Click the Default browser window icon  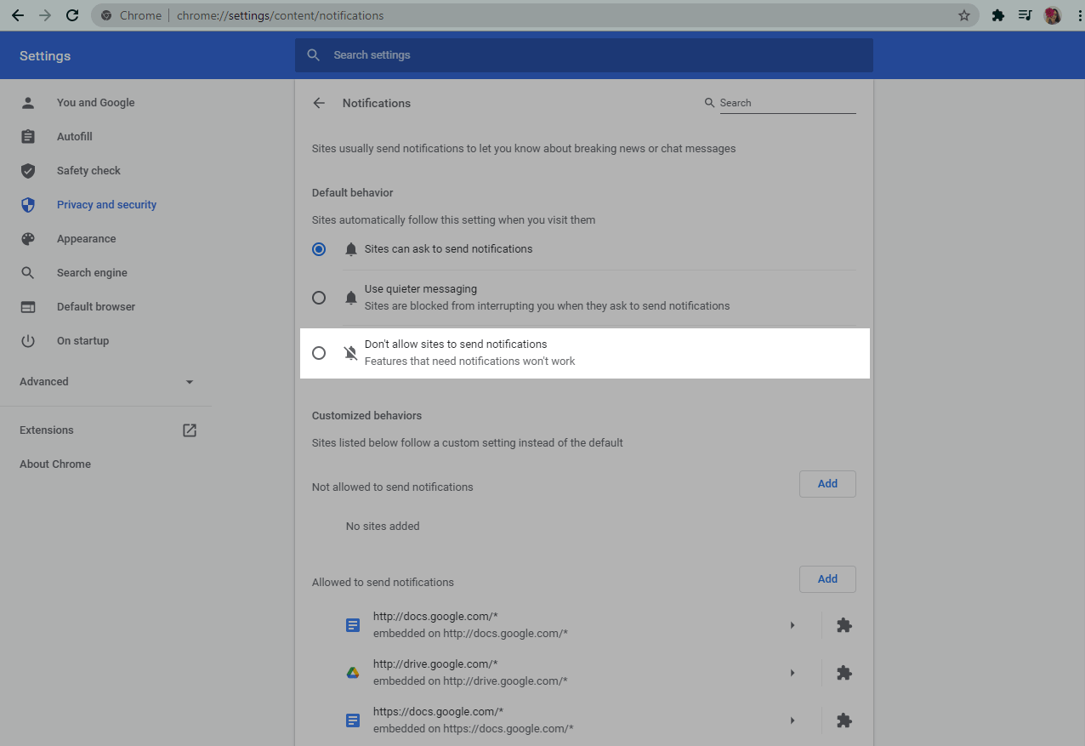pyautogui.click(x=28, y=307)
